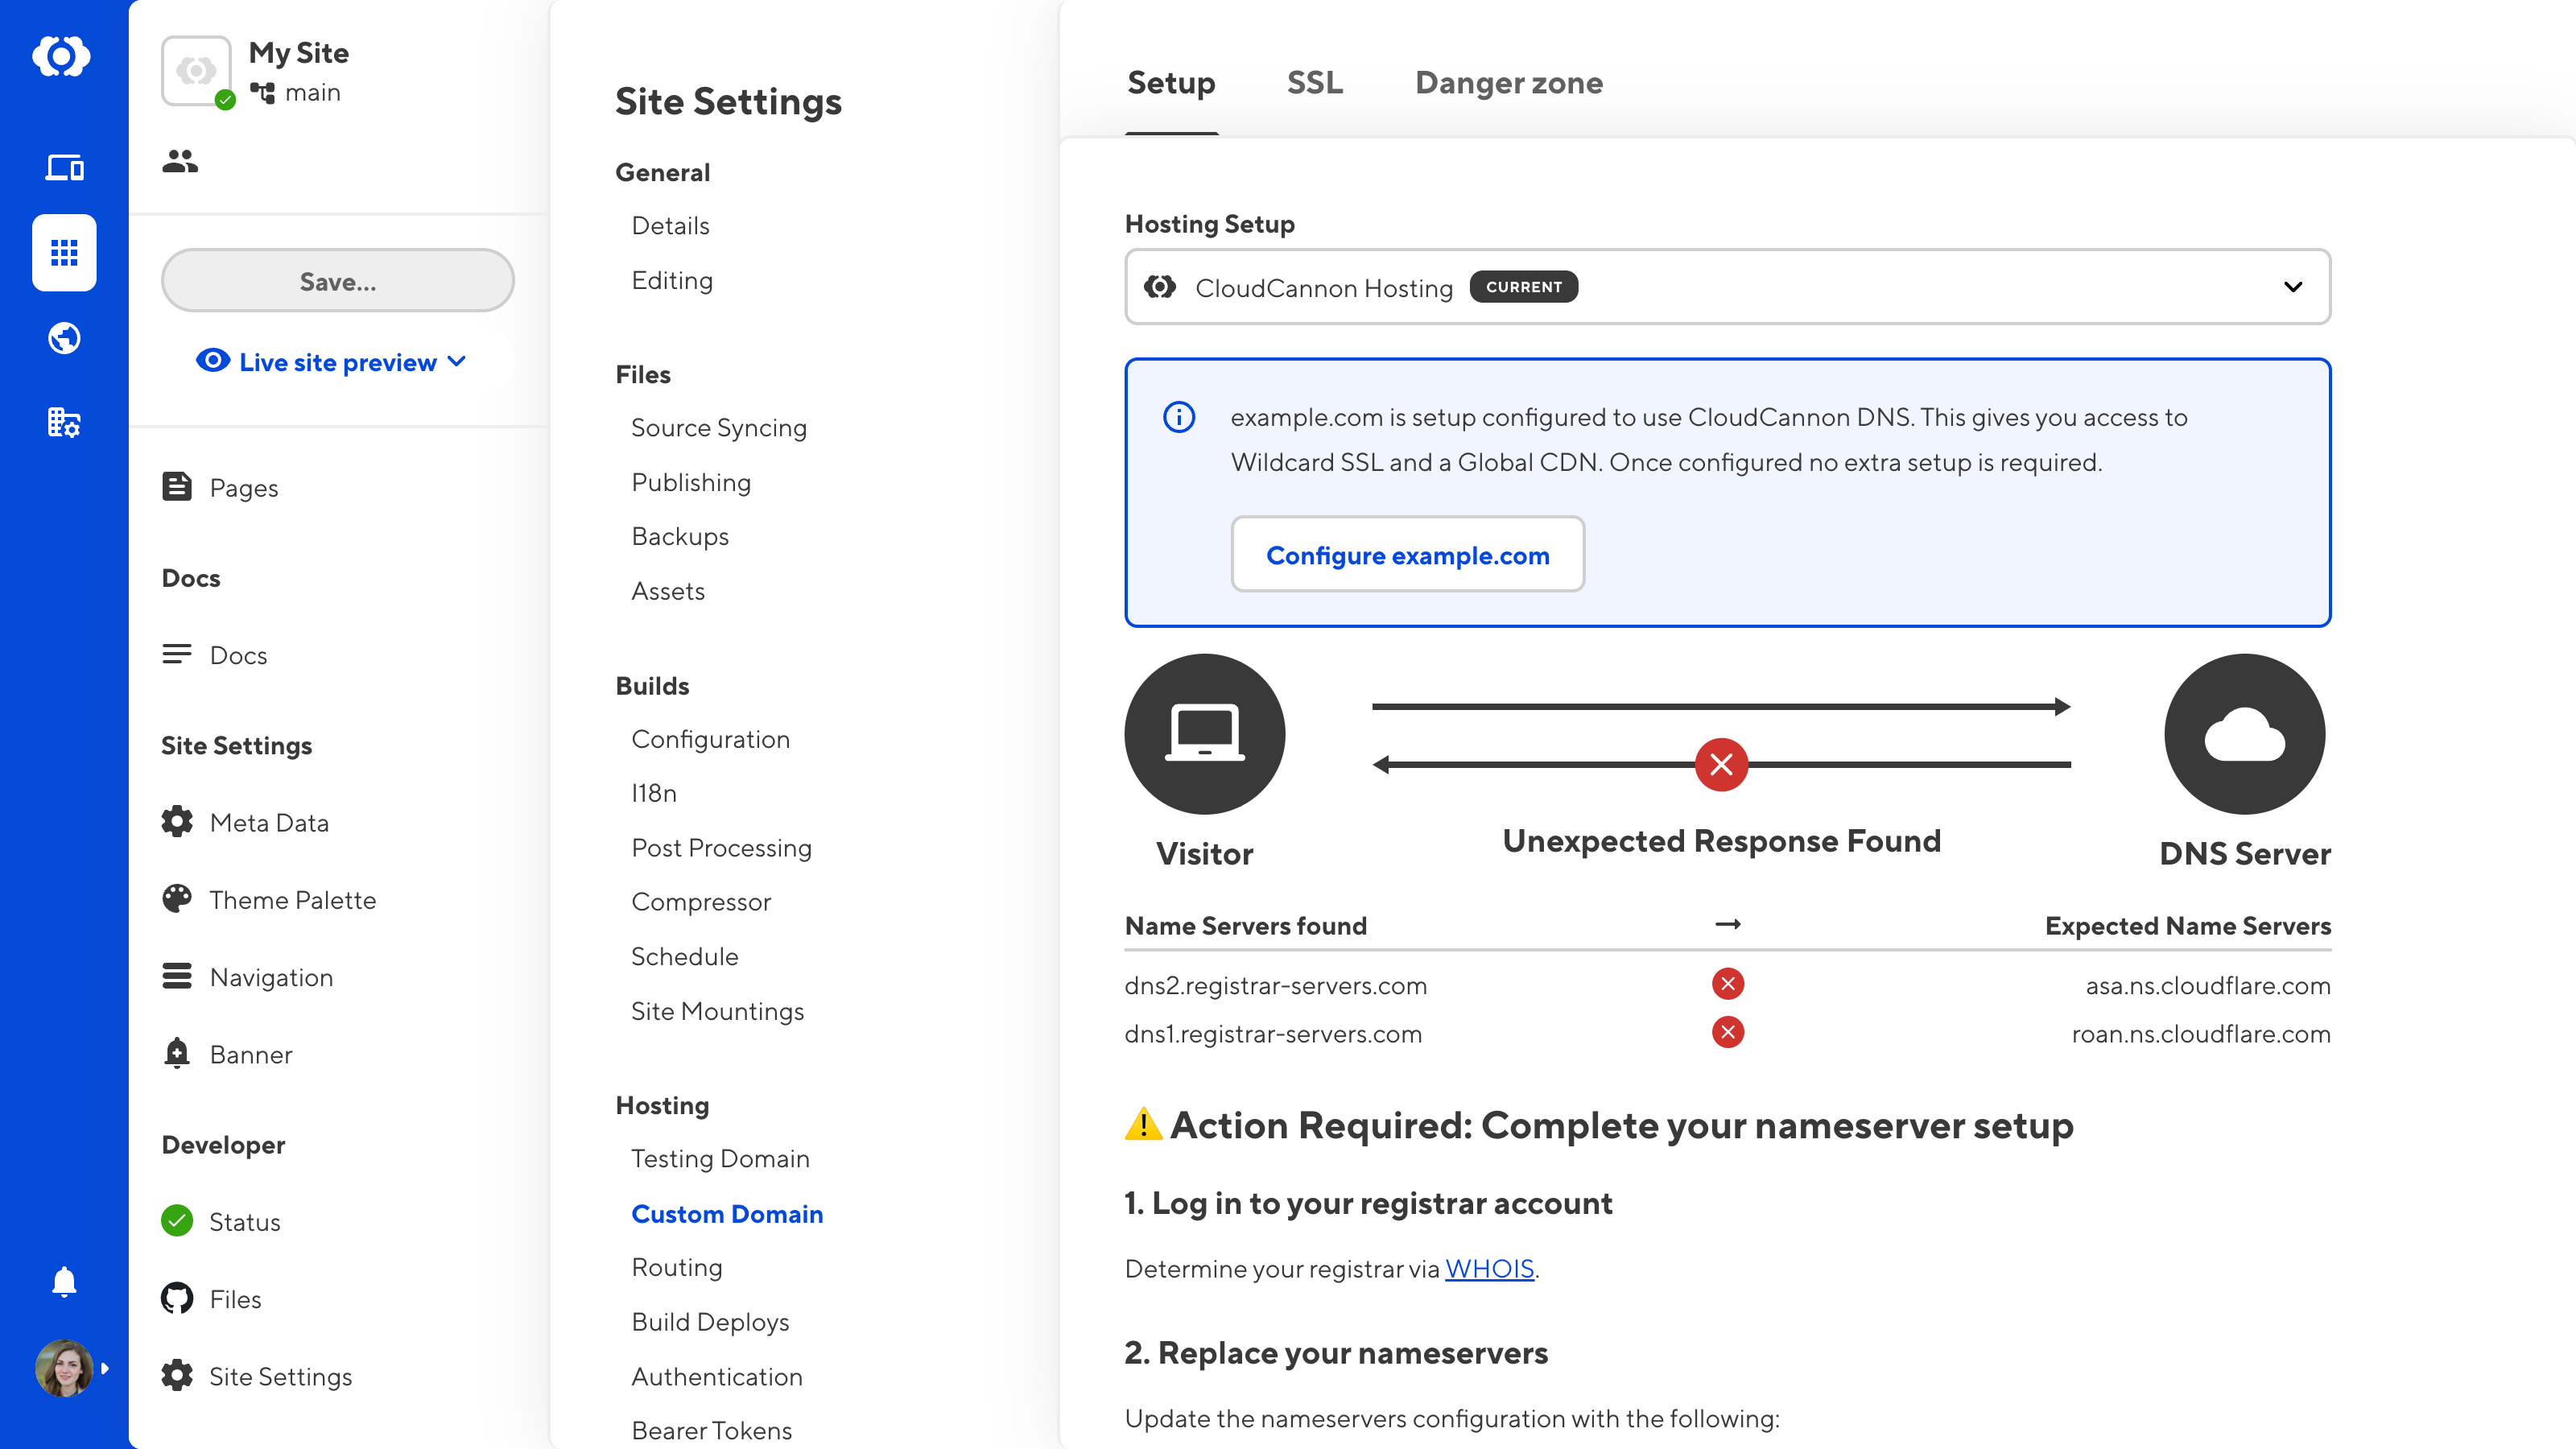Click the Live site preview link text
2576x1449 pixels.
tap(337, 362)
